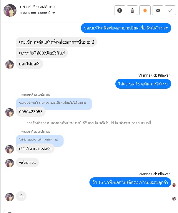Click the sender avatar next to พร้อมด่วน
The width and height of the screenshot is (178, 213).
pos(9,163)
